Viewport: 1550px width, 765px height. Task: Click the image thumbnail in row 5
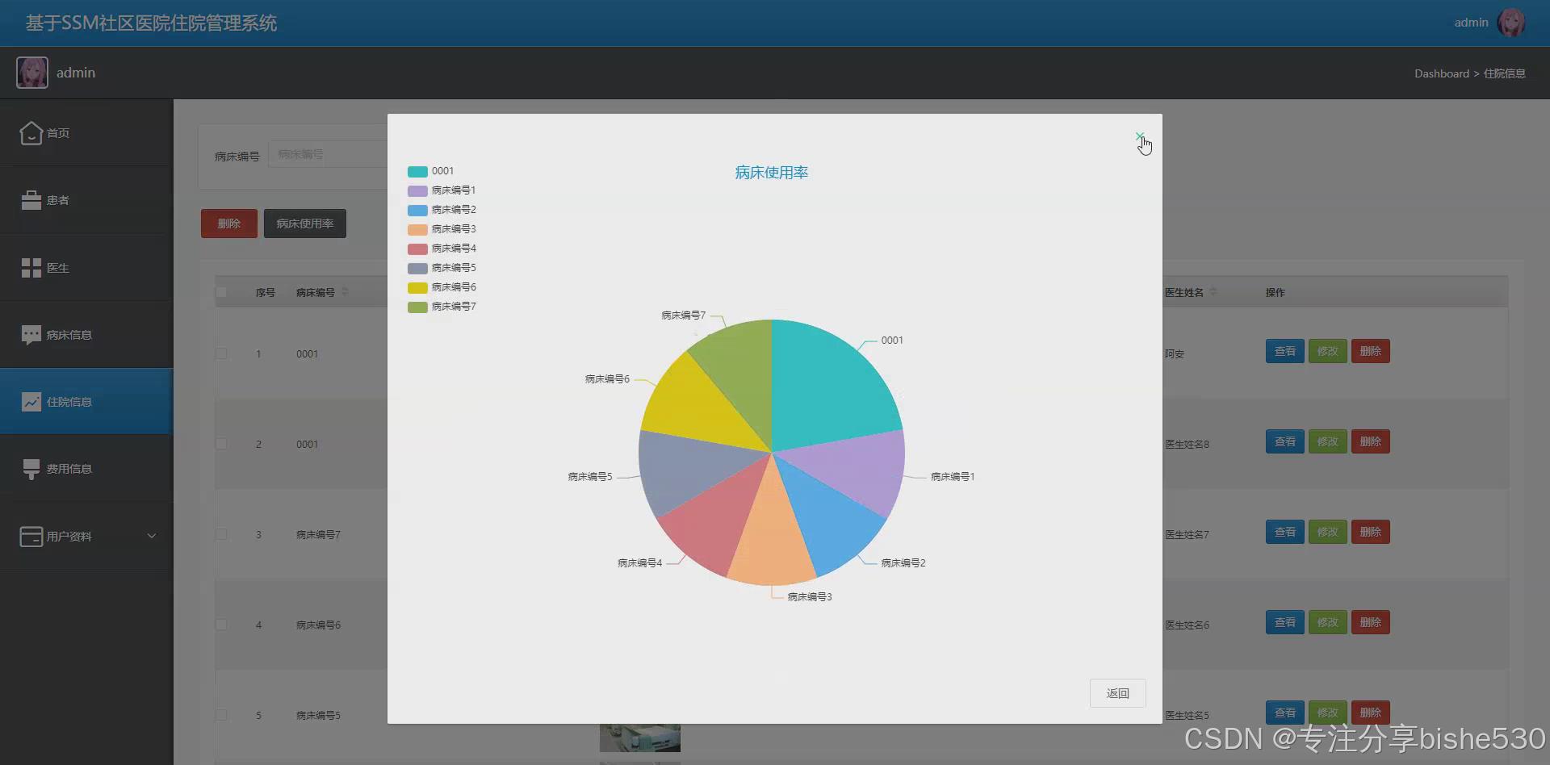click(639, 738)
